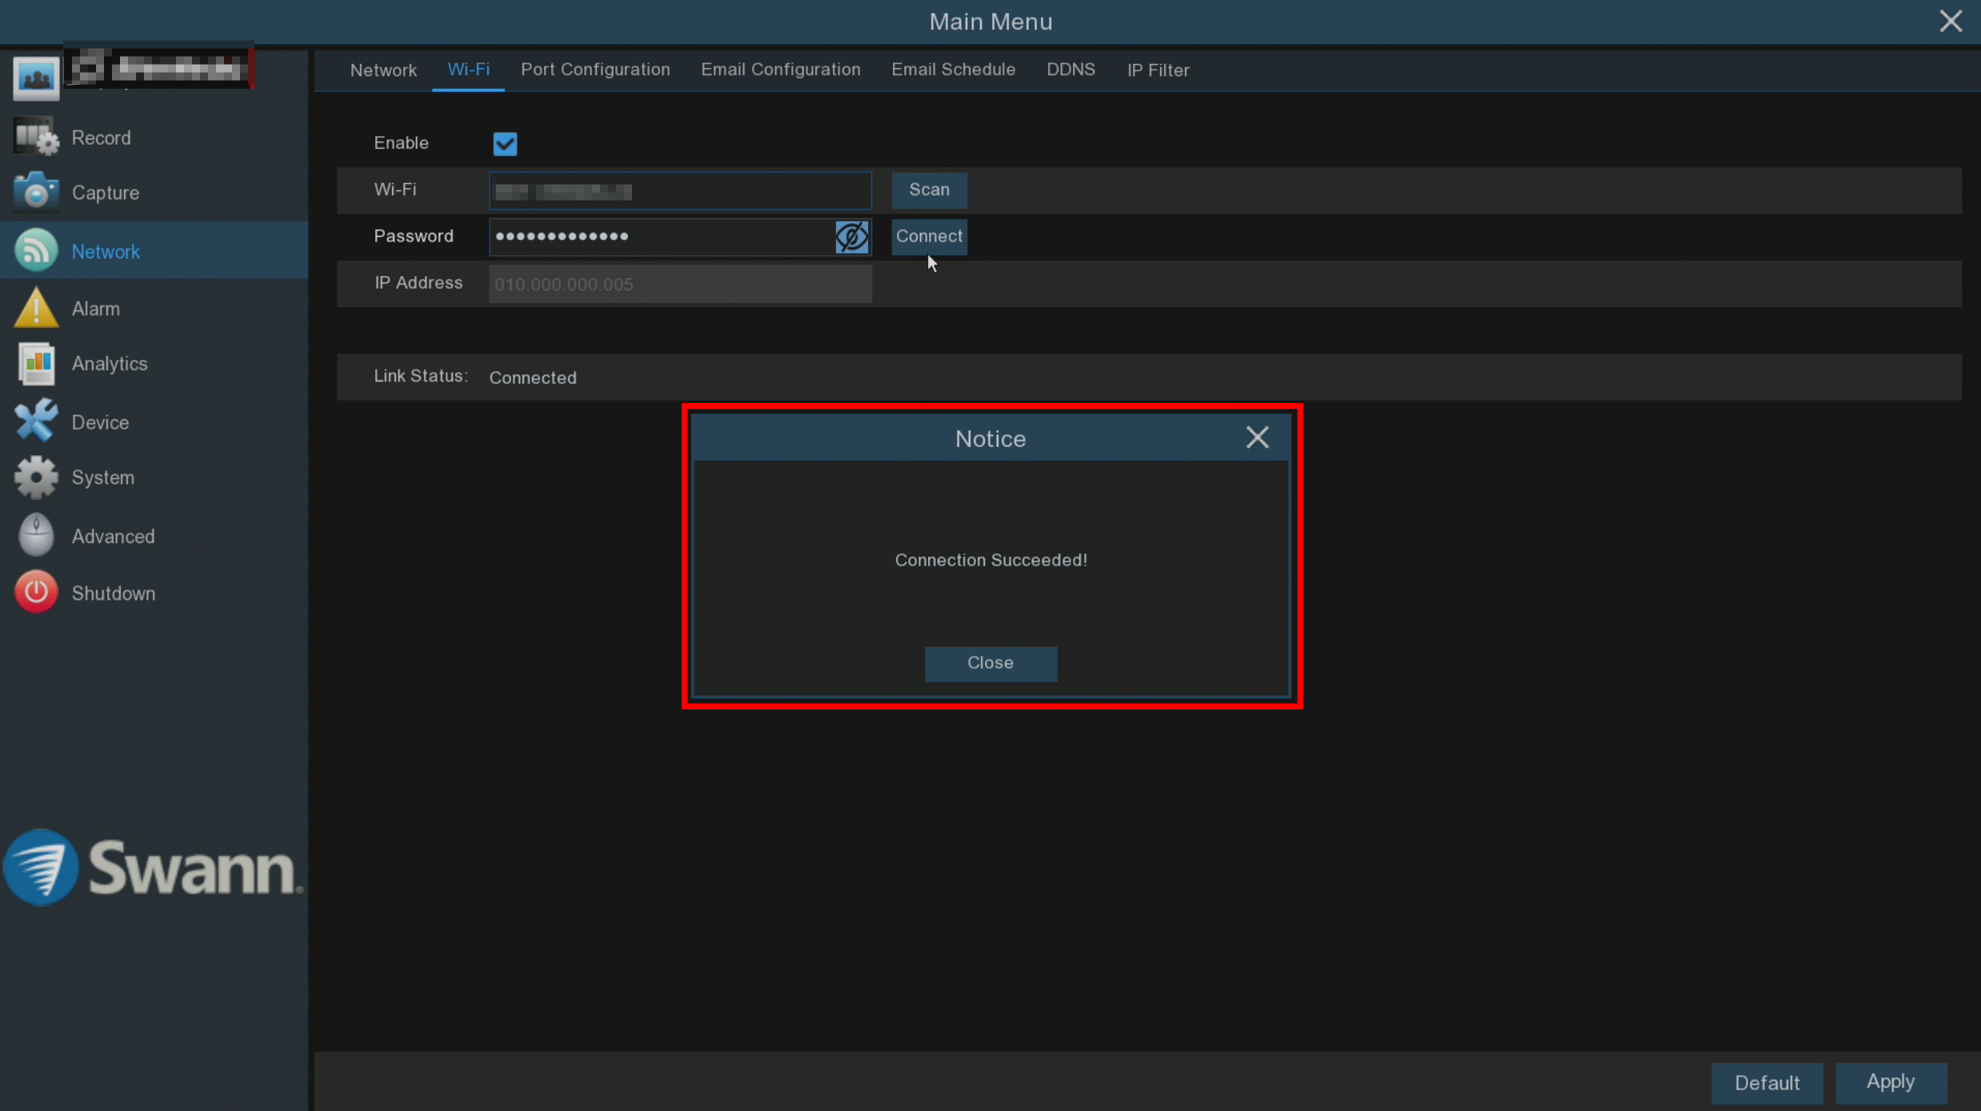This screenshot has height=1111, width=1981.
Task: Uncheck the Wi-Fi Enable checkbox
Action: pyautogui.click(x=505, y=144)
